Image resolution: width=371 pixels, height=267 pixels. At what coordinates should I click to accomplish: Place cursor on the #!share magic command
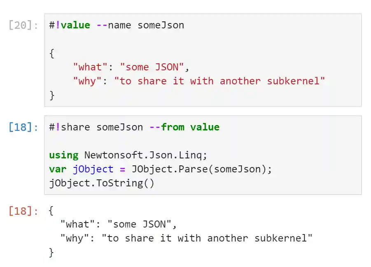click(69, 127)
